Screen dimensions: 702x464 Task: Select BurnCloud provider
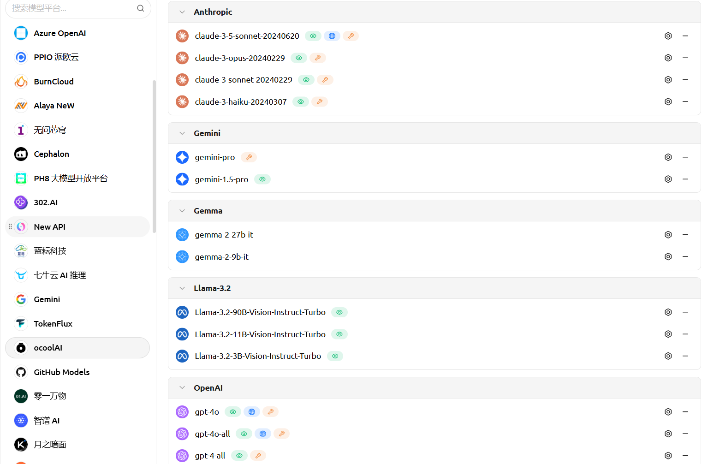coord(77,82)
